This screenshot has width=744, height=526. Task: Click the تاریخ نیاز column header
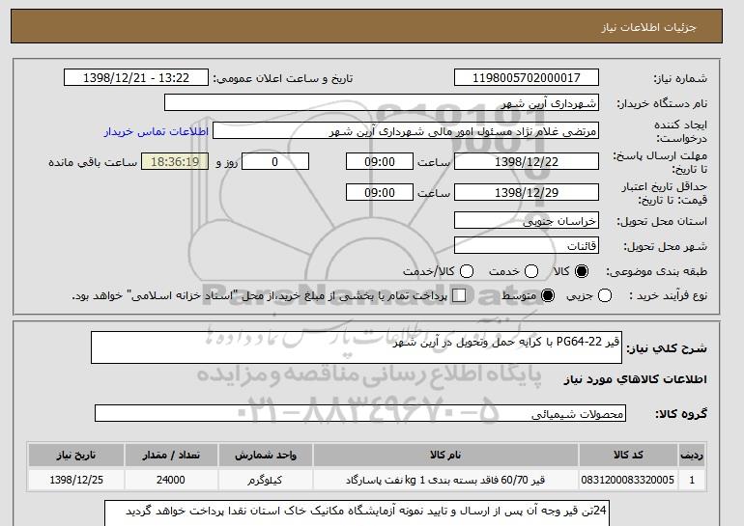tap(76, 455)
